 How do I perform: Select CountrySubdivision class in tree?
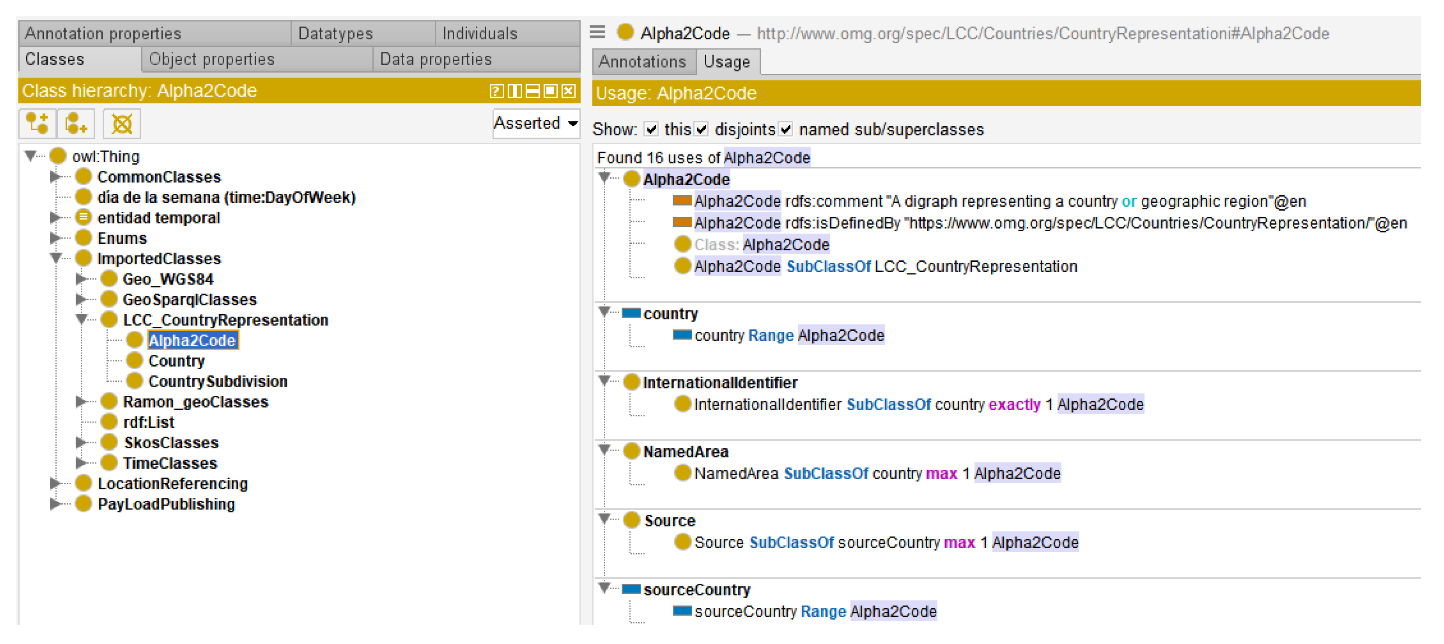tap(218, 381)
